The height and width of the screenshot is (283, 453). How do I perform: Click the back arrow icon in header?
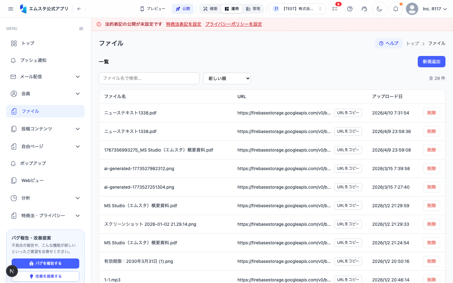point(79,9)
